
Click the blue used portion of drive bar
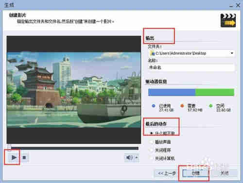coord(172,92)
